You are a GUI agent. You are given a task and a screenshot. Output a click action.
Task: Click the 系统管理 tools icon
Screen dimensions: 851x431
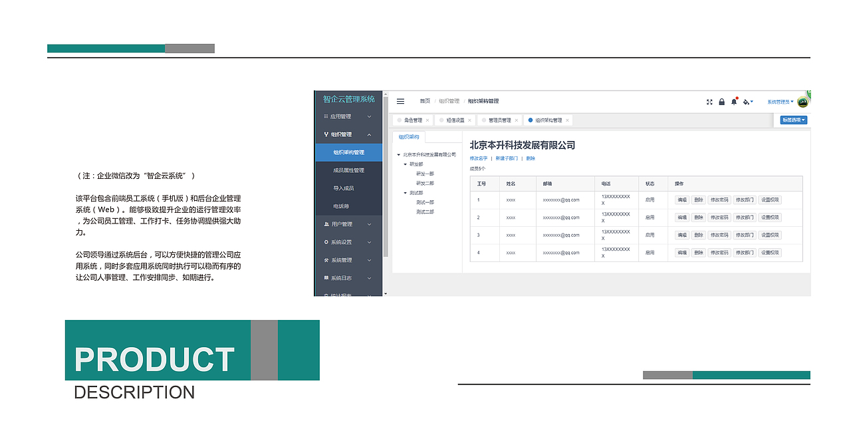pos(326,260)
